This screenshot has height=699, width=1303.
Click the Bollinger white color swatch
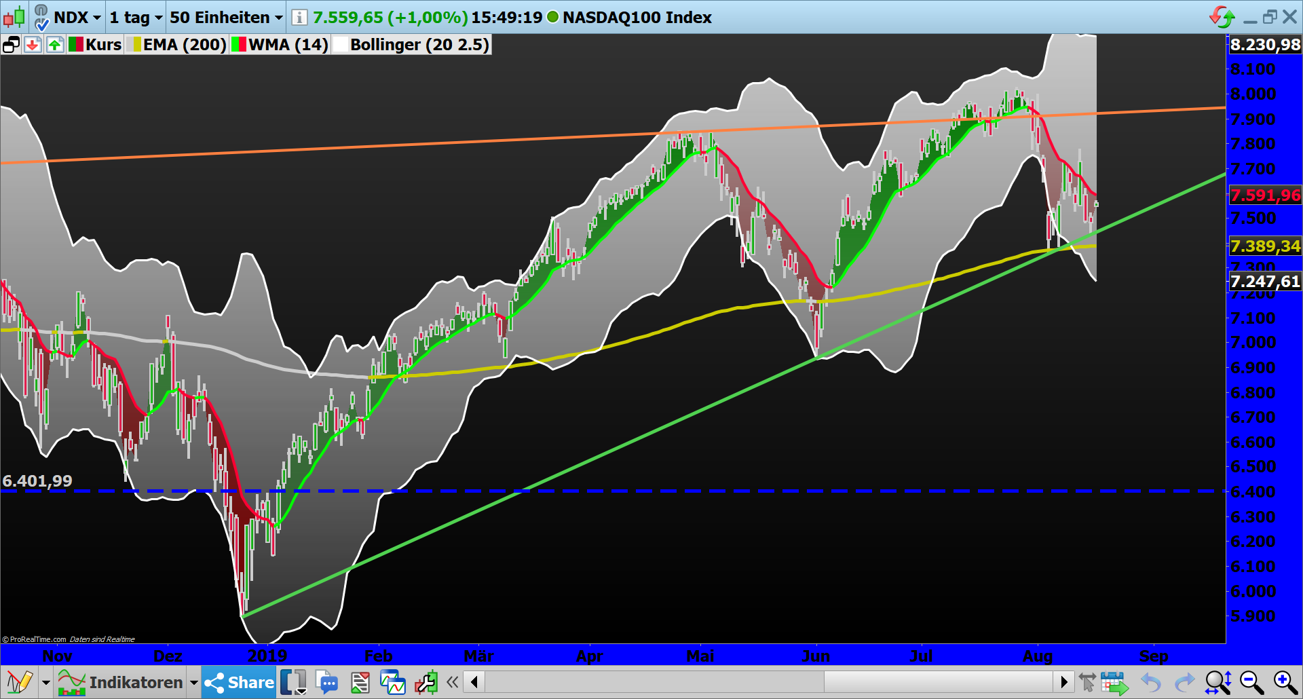(341, 45)
